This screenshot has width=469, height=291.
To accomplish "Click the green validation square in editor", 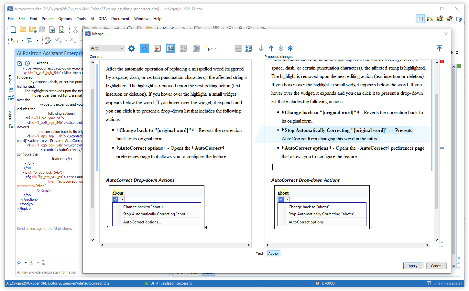I will [459, 66].
